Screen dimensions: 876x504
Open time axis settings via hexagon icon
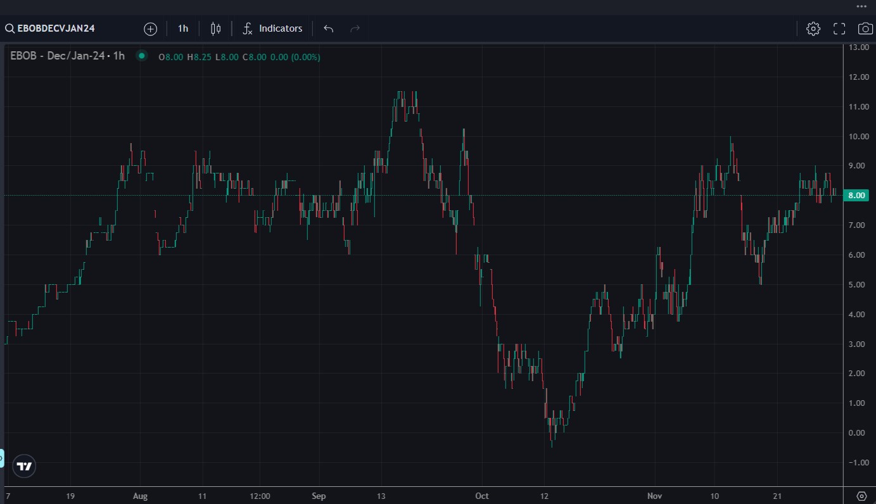pos(861,496)
